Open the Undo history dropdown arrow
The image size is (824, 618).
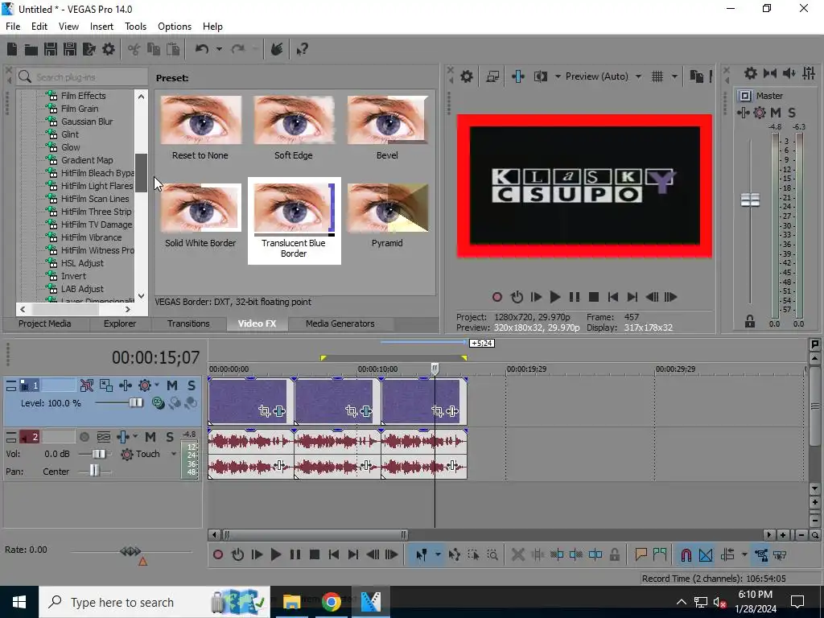click(x=219, y=49)
